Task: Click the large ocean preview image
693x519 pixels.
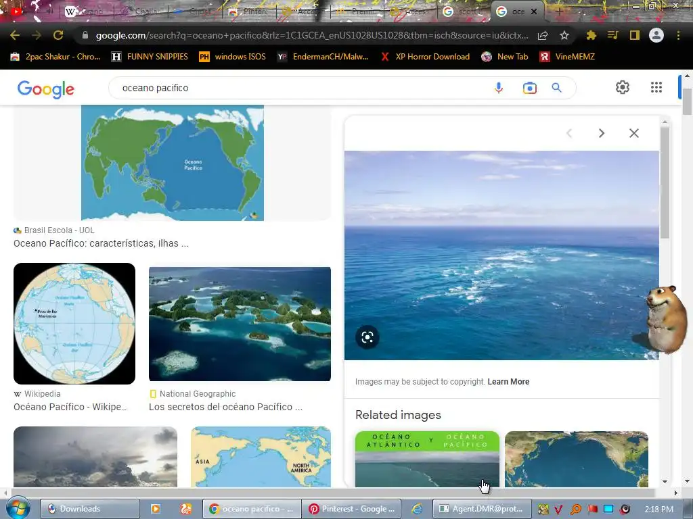Action: [x=501, y=255]
